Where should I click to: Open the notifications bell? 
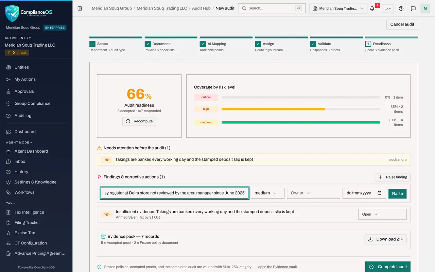(x=372, y=8)
